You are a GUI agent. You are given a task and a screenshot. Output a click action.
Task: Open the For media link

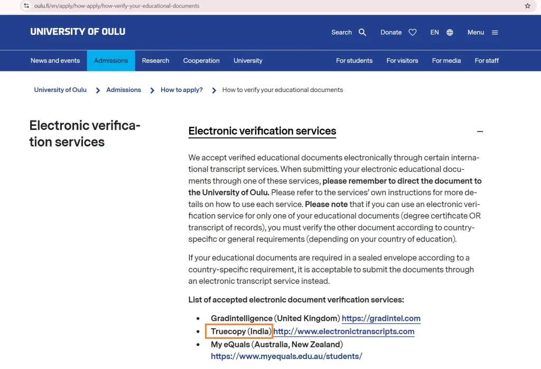pos(446,61)
